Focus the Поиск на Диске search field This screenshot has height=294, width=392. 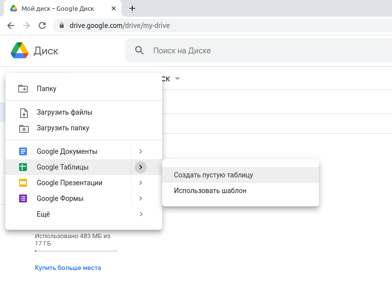[245, 50]
